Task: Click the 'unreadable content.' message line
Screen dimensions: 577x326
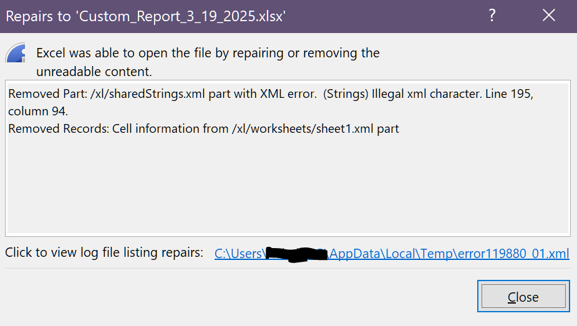Action: coord(94,72)
